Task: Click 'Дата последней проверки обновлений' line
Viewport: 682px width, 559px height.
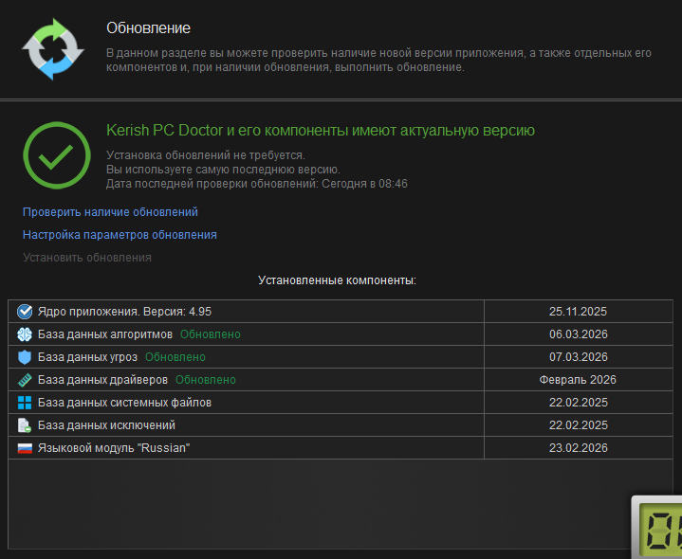Action: coord(257,184)
